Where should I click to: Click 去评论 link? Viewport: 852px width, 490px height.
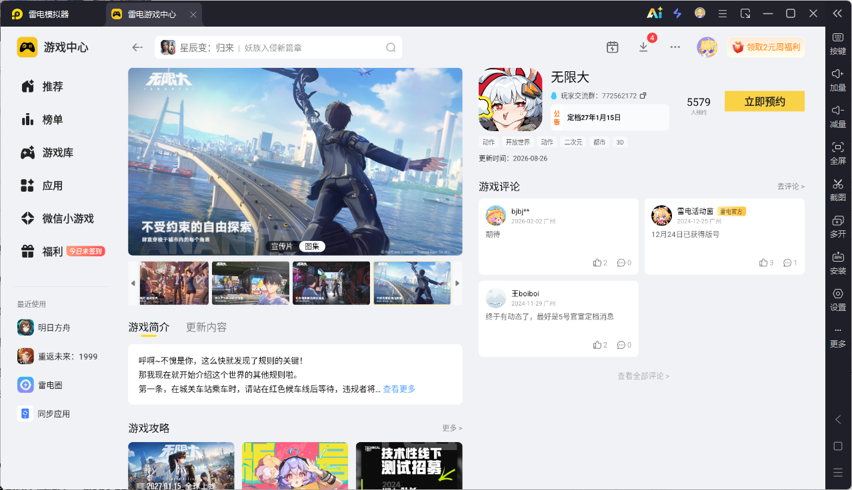click(x=791, y=186)
